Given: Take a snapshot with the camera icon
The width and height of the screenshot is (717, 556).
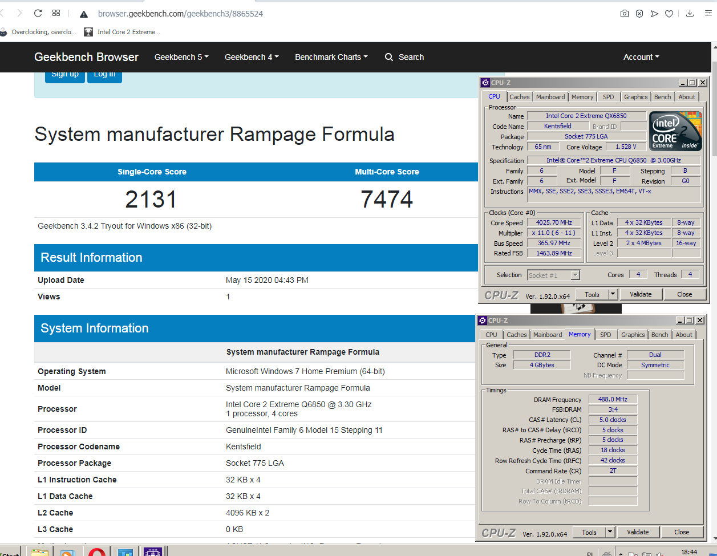Looking at the screenshot, I should (625, 14).
